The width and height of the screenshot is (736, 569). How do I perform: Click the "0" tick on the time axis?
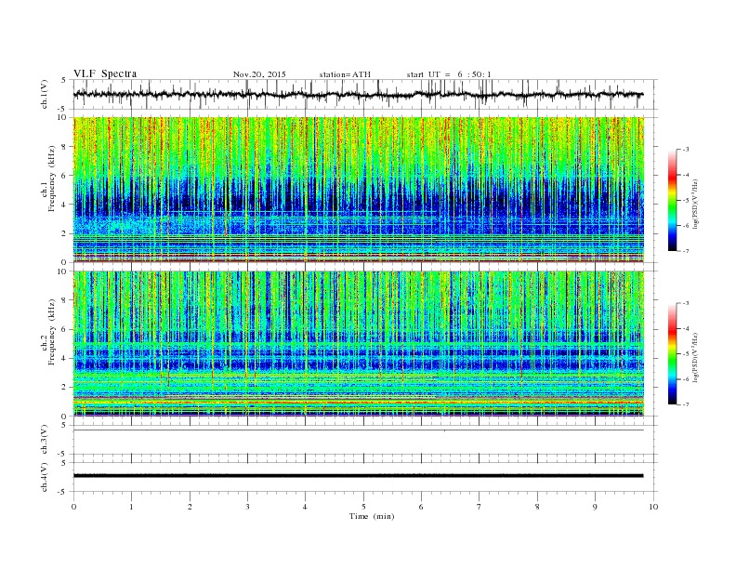click(x=73, y=507)
